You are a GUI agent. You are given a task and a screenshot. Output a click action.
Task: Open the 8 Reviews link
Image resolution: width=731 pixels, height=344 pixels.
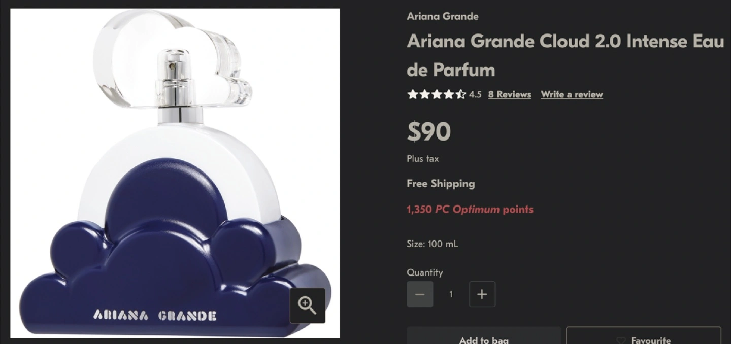pos(510,94)
